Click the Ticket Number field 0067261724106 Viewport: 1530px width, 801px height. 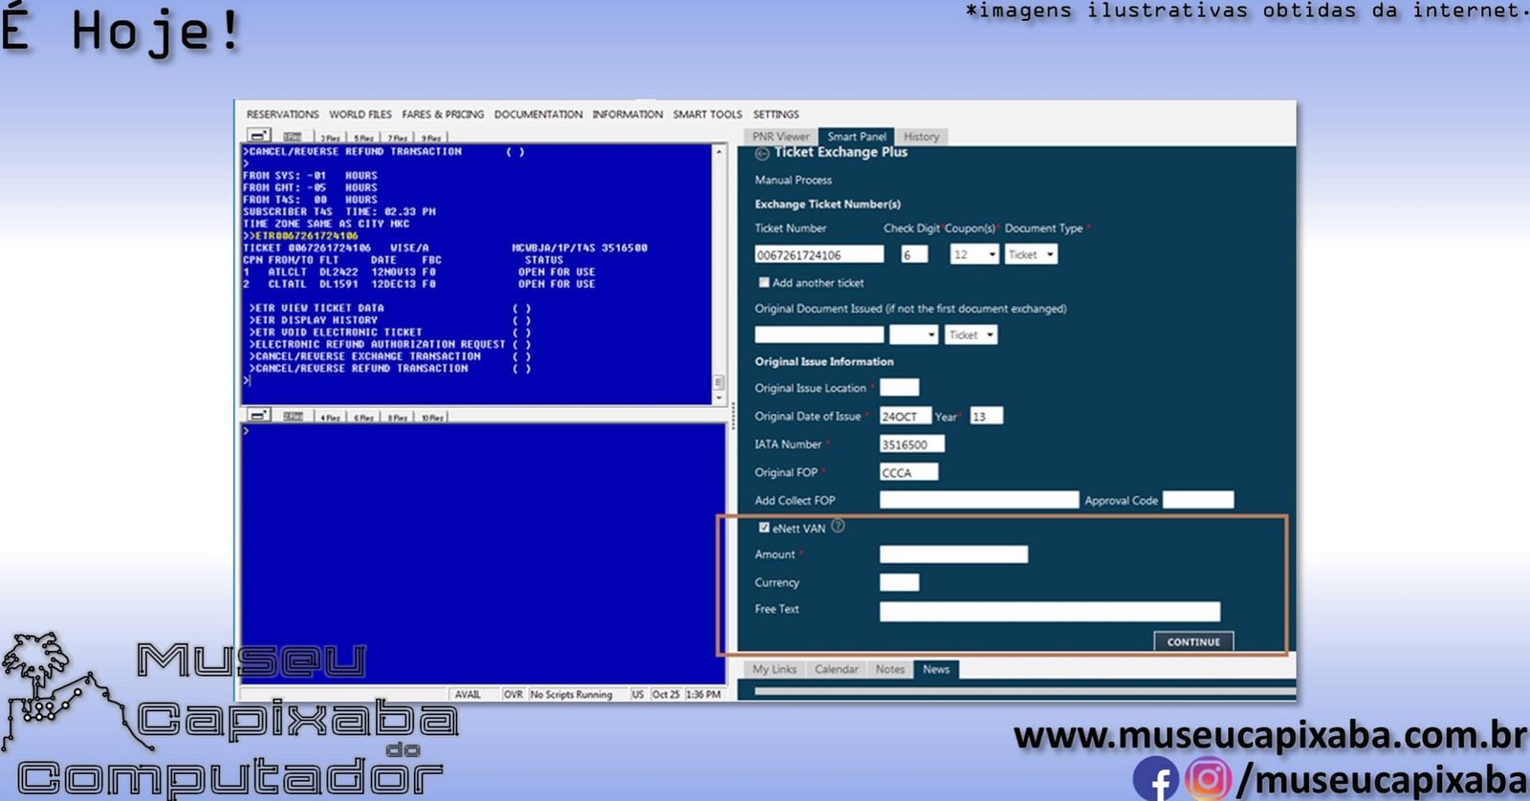pos(820,254)
